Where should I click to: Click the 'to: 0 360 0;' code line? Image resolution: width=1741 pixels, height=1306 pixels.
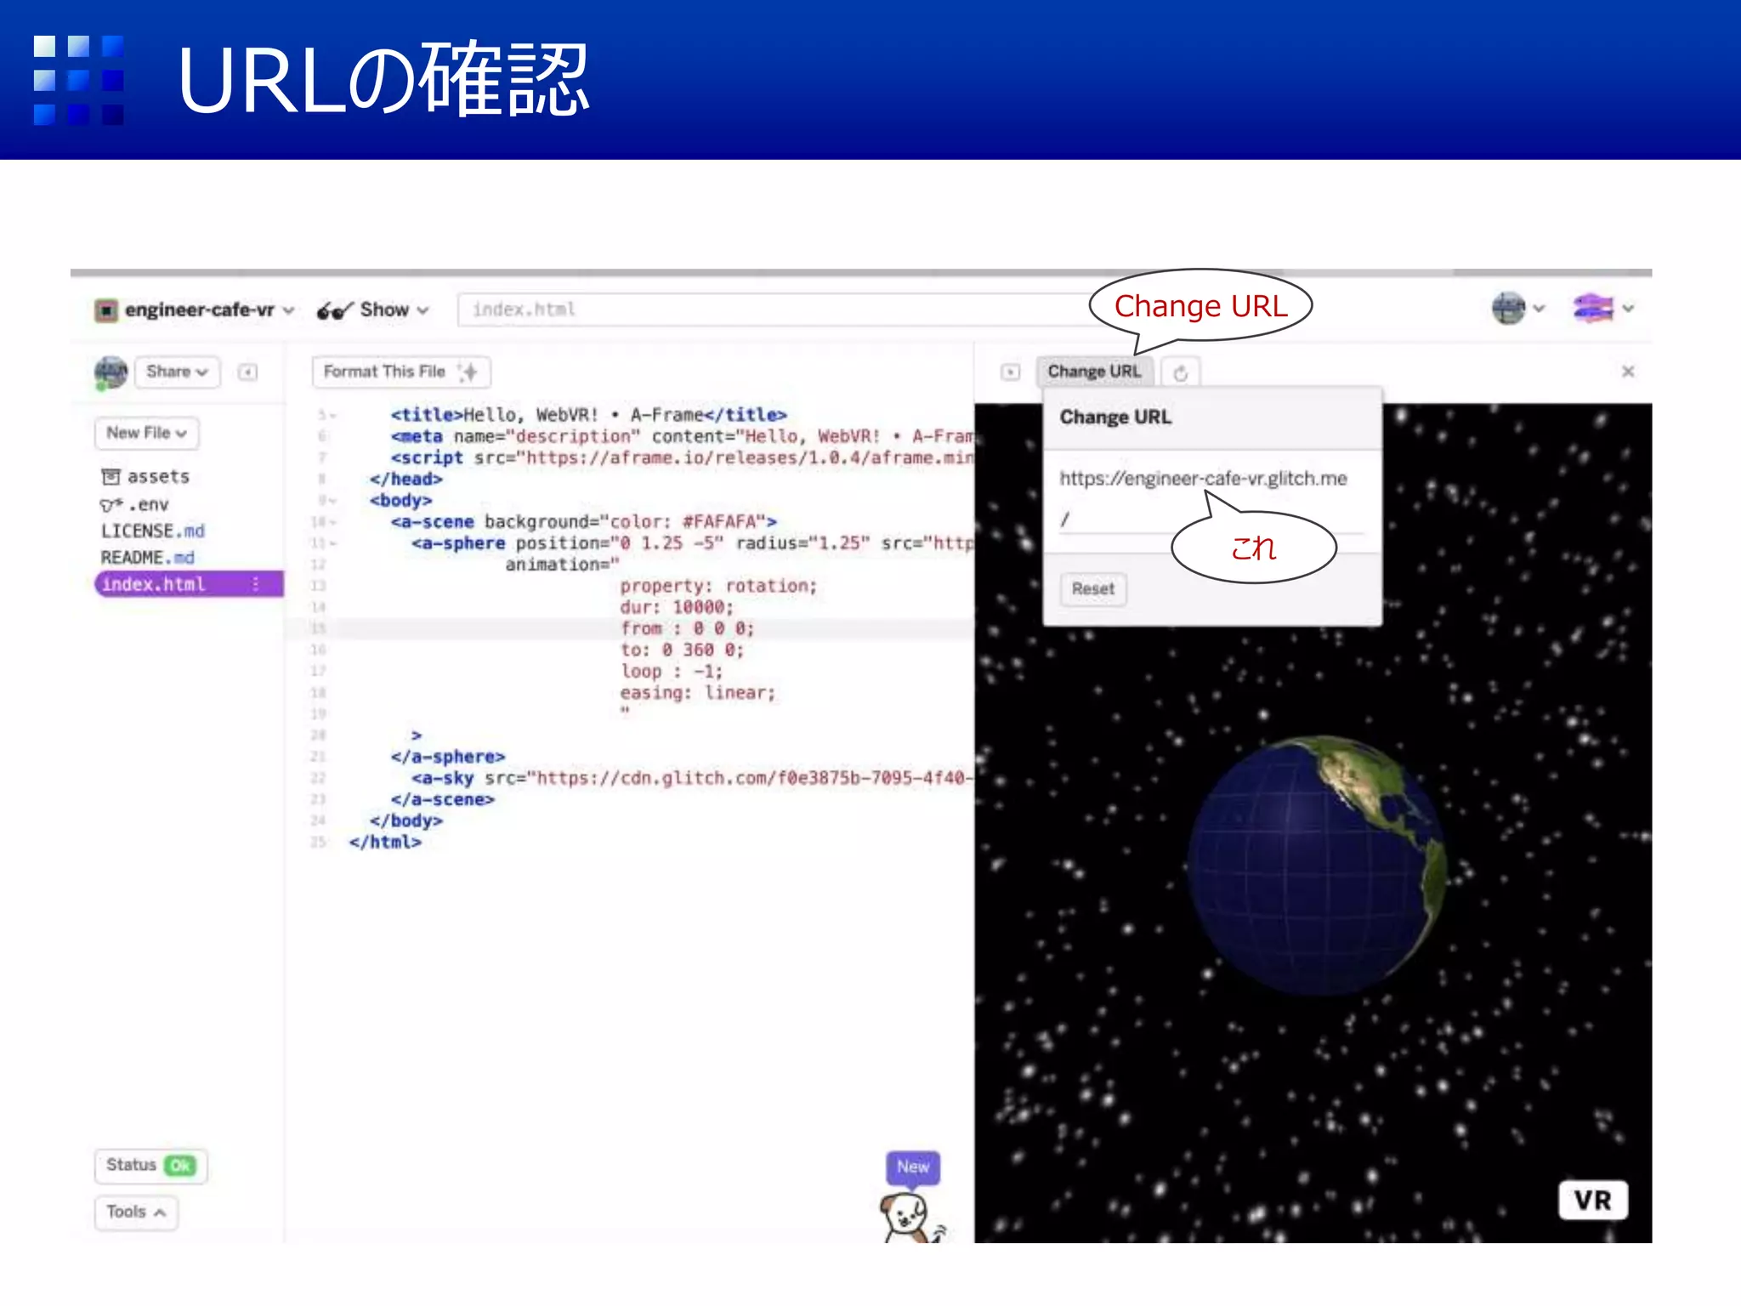click(682, 650)
